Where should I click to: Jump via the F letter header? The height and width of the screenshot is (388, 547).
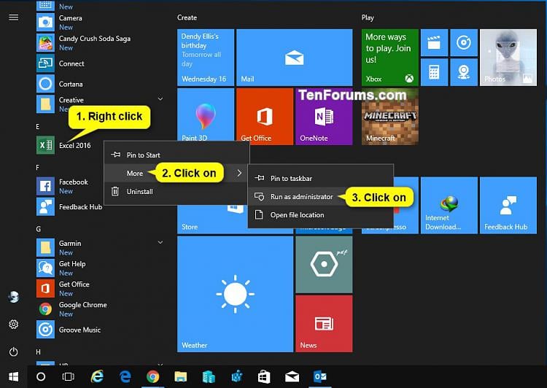coord(38,168)
